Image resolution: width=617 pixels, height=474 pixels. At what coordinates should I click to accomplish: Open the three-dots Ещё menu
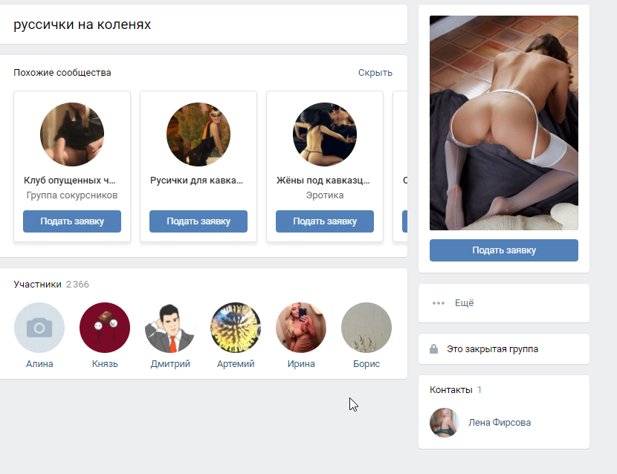click(453, 303)
